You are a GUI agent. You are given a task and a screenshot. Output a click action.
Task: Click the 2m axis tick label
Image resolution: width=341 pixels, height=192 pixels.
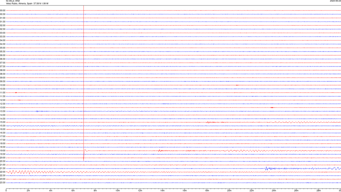28,191
